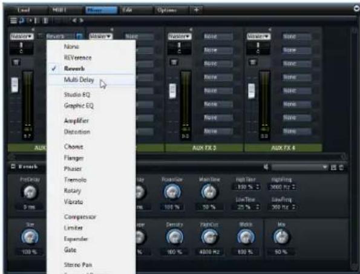Click the round icon at top-right corner

(x=356, y=8)
